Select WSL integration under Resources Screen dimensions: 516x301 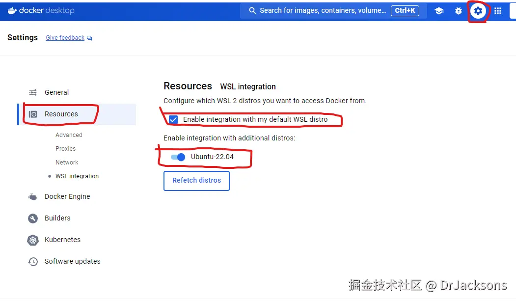(x=77, y=176)
